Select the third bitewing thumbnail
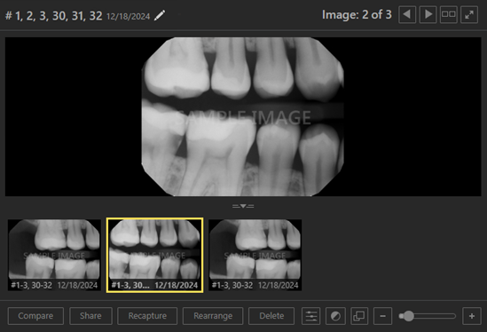Viewport: 487px width, 332px height. (255, 255)
